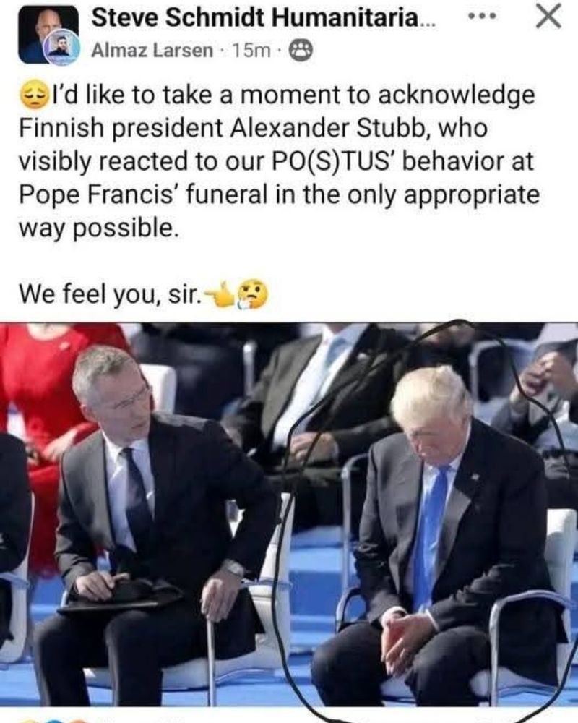Close the post with the X icon

548,17
